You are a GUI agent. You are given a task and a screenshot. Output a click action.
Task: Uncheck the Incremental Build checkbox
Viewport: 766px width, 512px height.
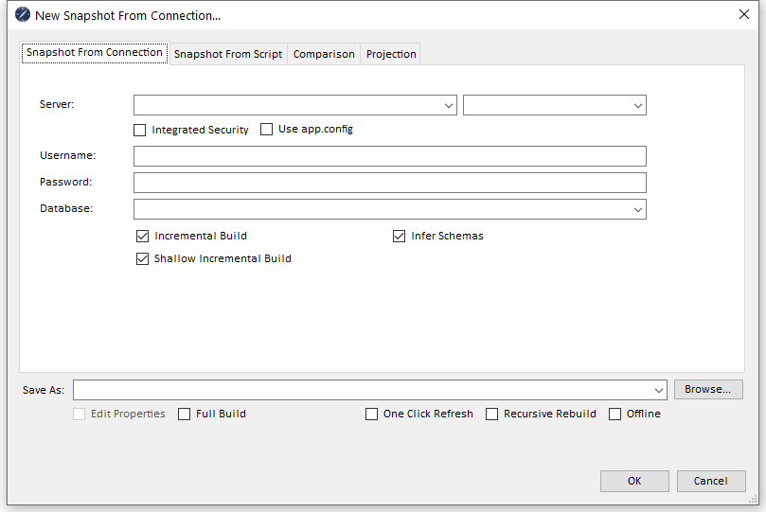pos(143,236)
